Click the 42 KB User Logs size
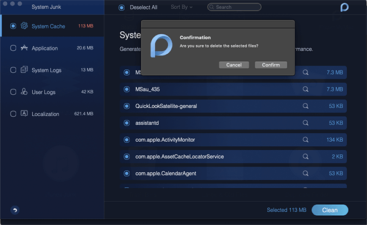The width and height of the screenshot is (367, 225). tap(87, 92)
